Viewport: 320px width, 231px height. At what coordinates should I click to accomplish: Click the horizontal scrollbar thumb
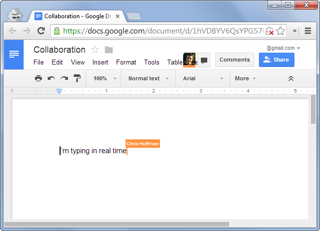117,224
